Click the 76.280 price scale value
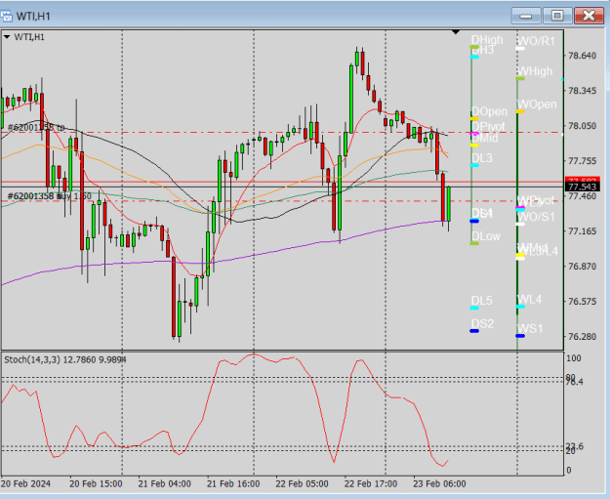The image size is (610, 499). (x=582, y=336)
